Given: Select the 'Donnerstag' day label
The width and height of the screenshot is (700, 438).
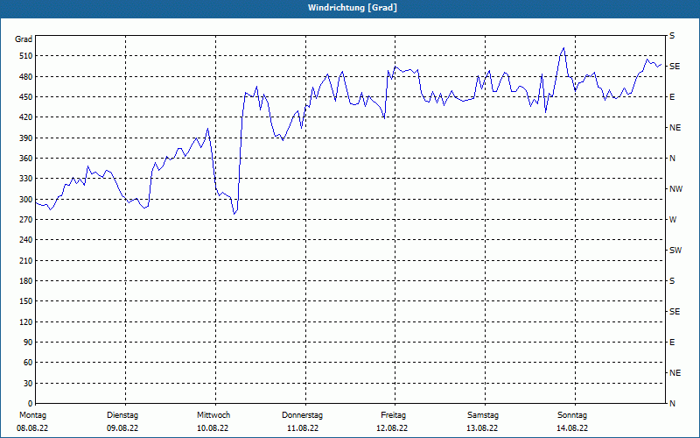Looking at the screenshot, I should (302, 415).
